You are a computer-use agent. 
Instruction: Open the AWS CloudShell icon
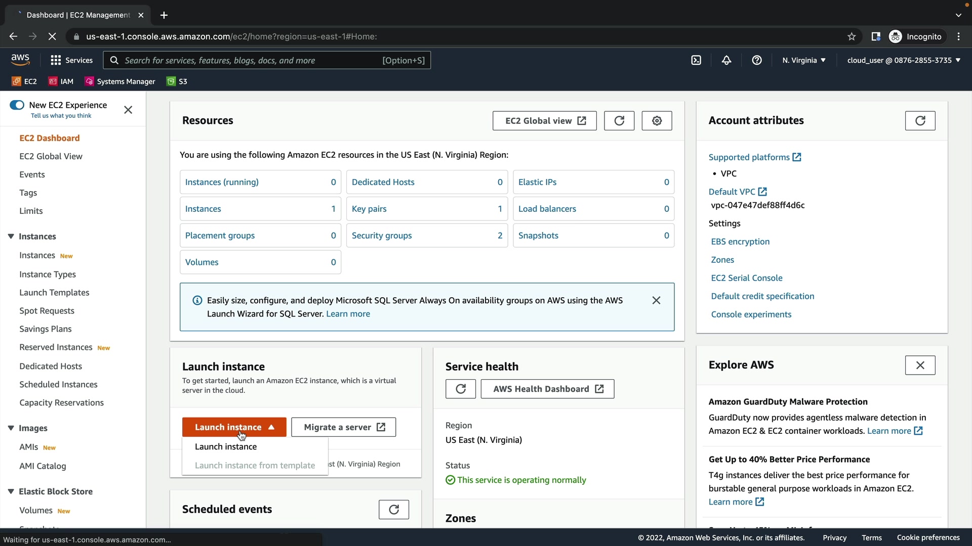696,60
